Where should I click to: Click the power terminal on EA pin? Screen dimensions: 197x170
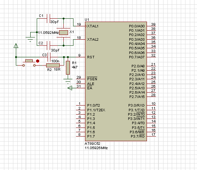pos(70,88)
